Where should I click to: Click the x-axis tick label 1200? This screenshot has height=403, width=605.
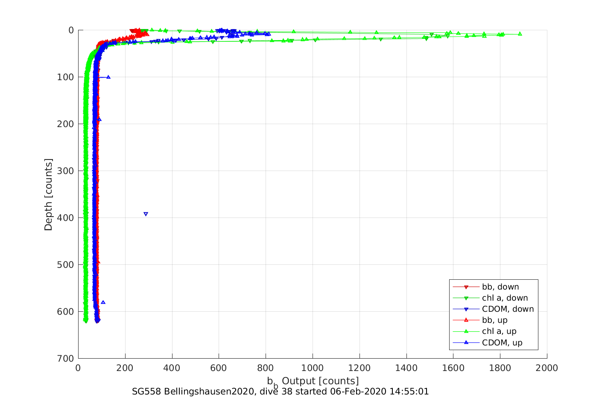click(359, 368)
